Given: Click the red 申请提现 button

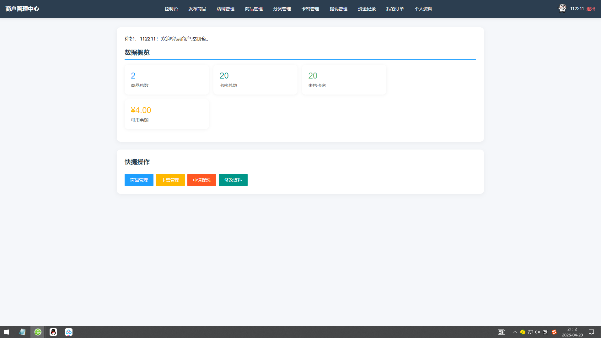Looking at the screenshot, I should point(201,180).
